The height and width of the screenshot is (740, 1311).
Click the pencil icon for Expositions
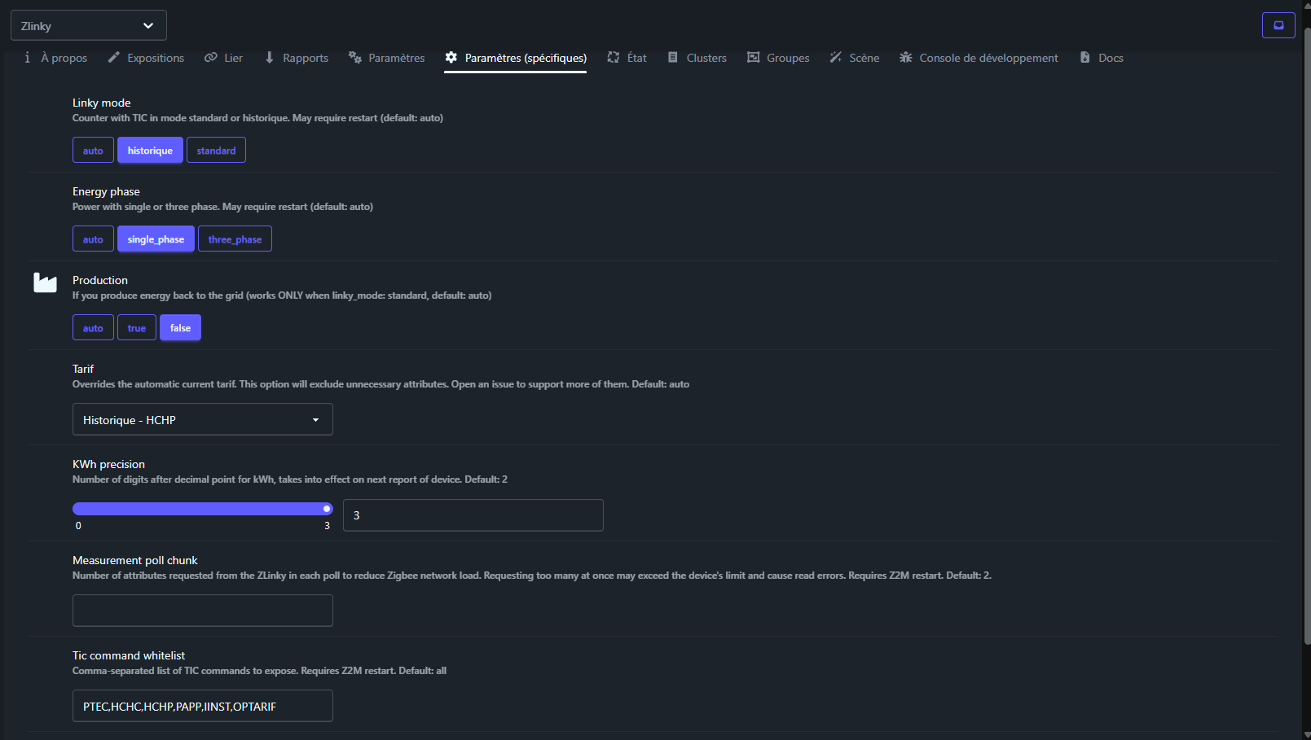click(x=114, y=58)
